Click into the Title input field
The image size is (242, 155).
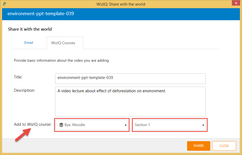(130, 79)
